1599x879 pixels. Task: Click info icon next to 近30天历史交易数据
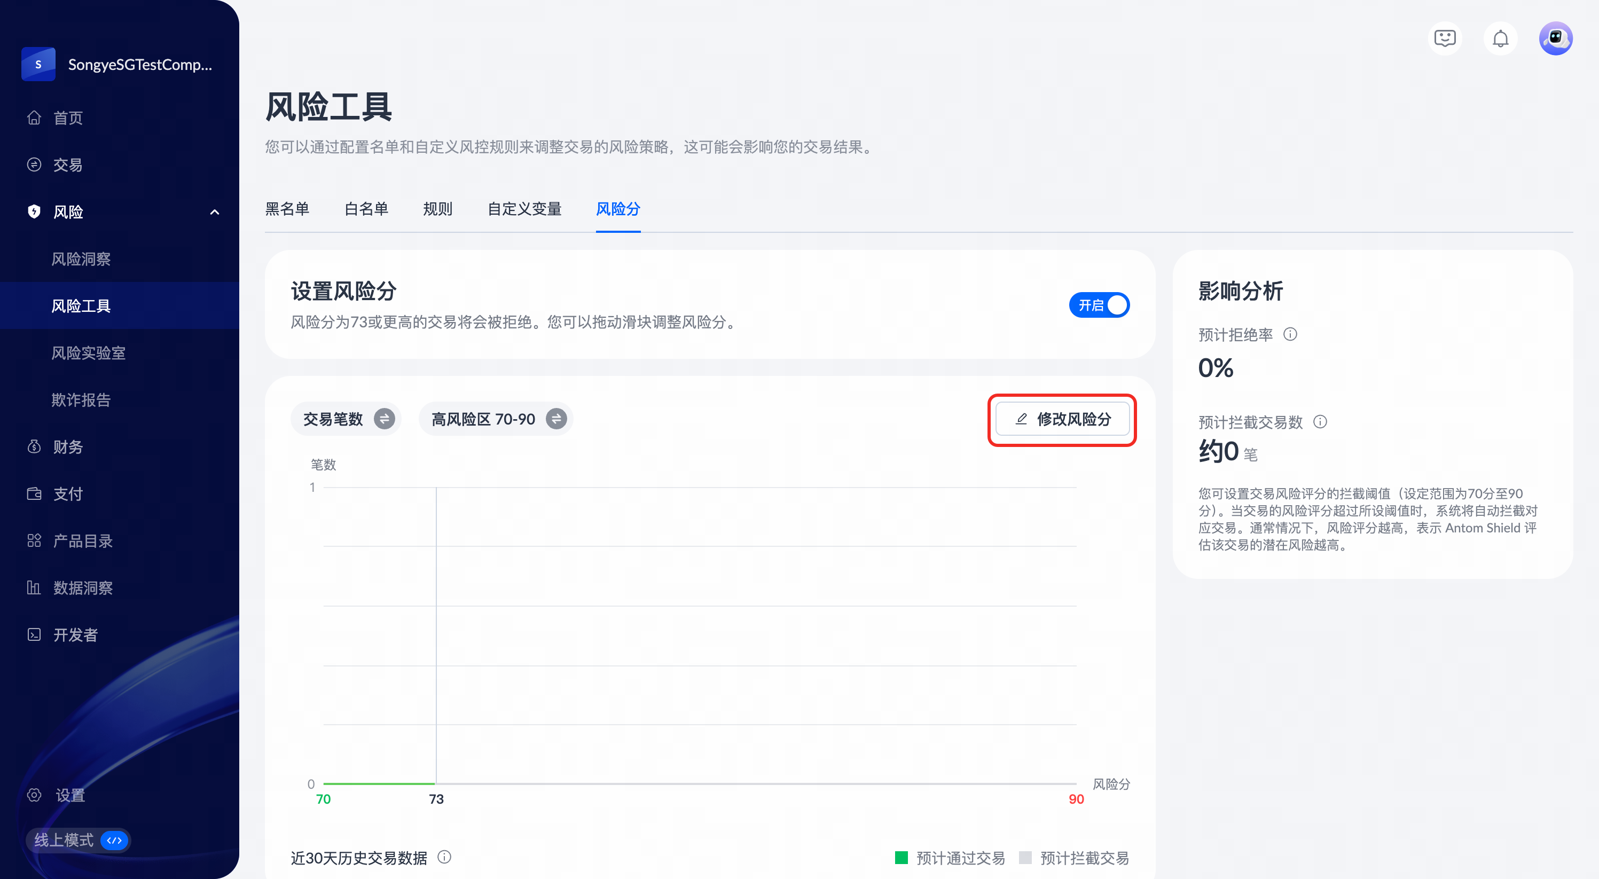click(444, 857)
